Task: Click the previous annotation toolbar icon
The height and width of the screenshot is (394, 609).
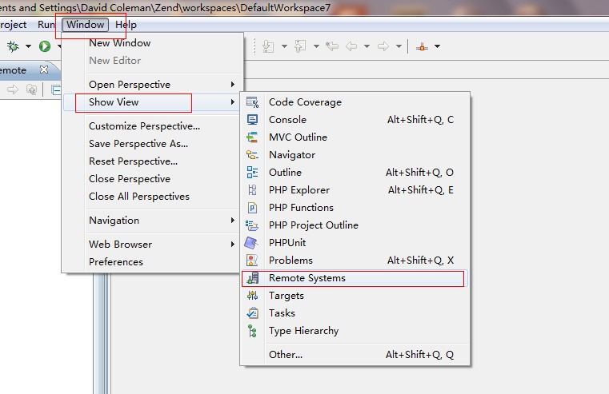Action: coord(300,46)
